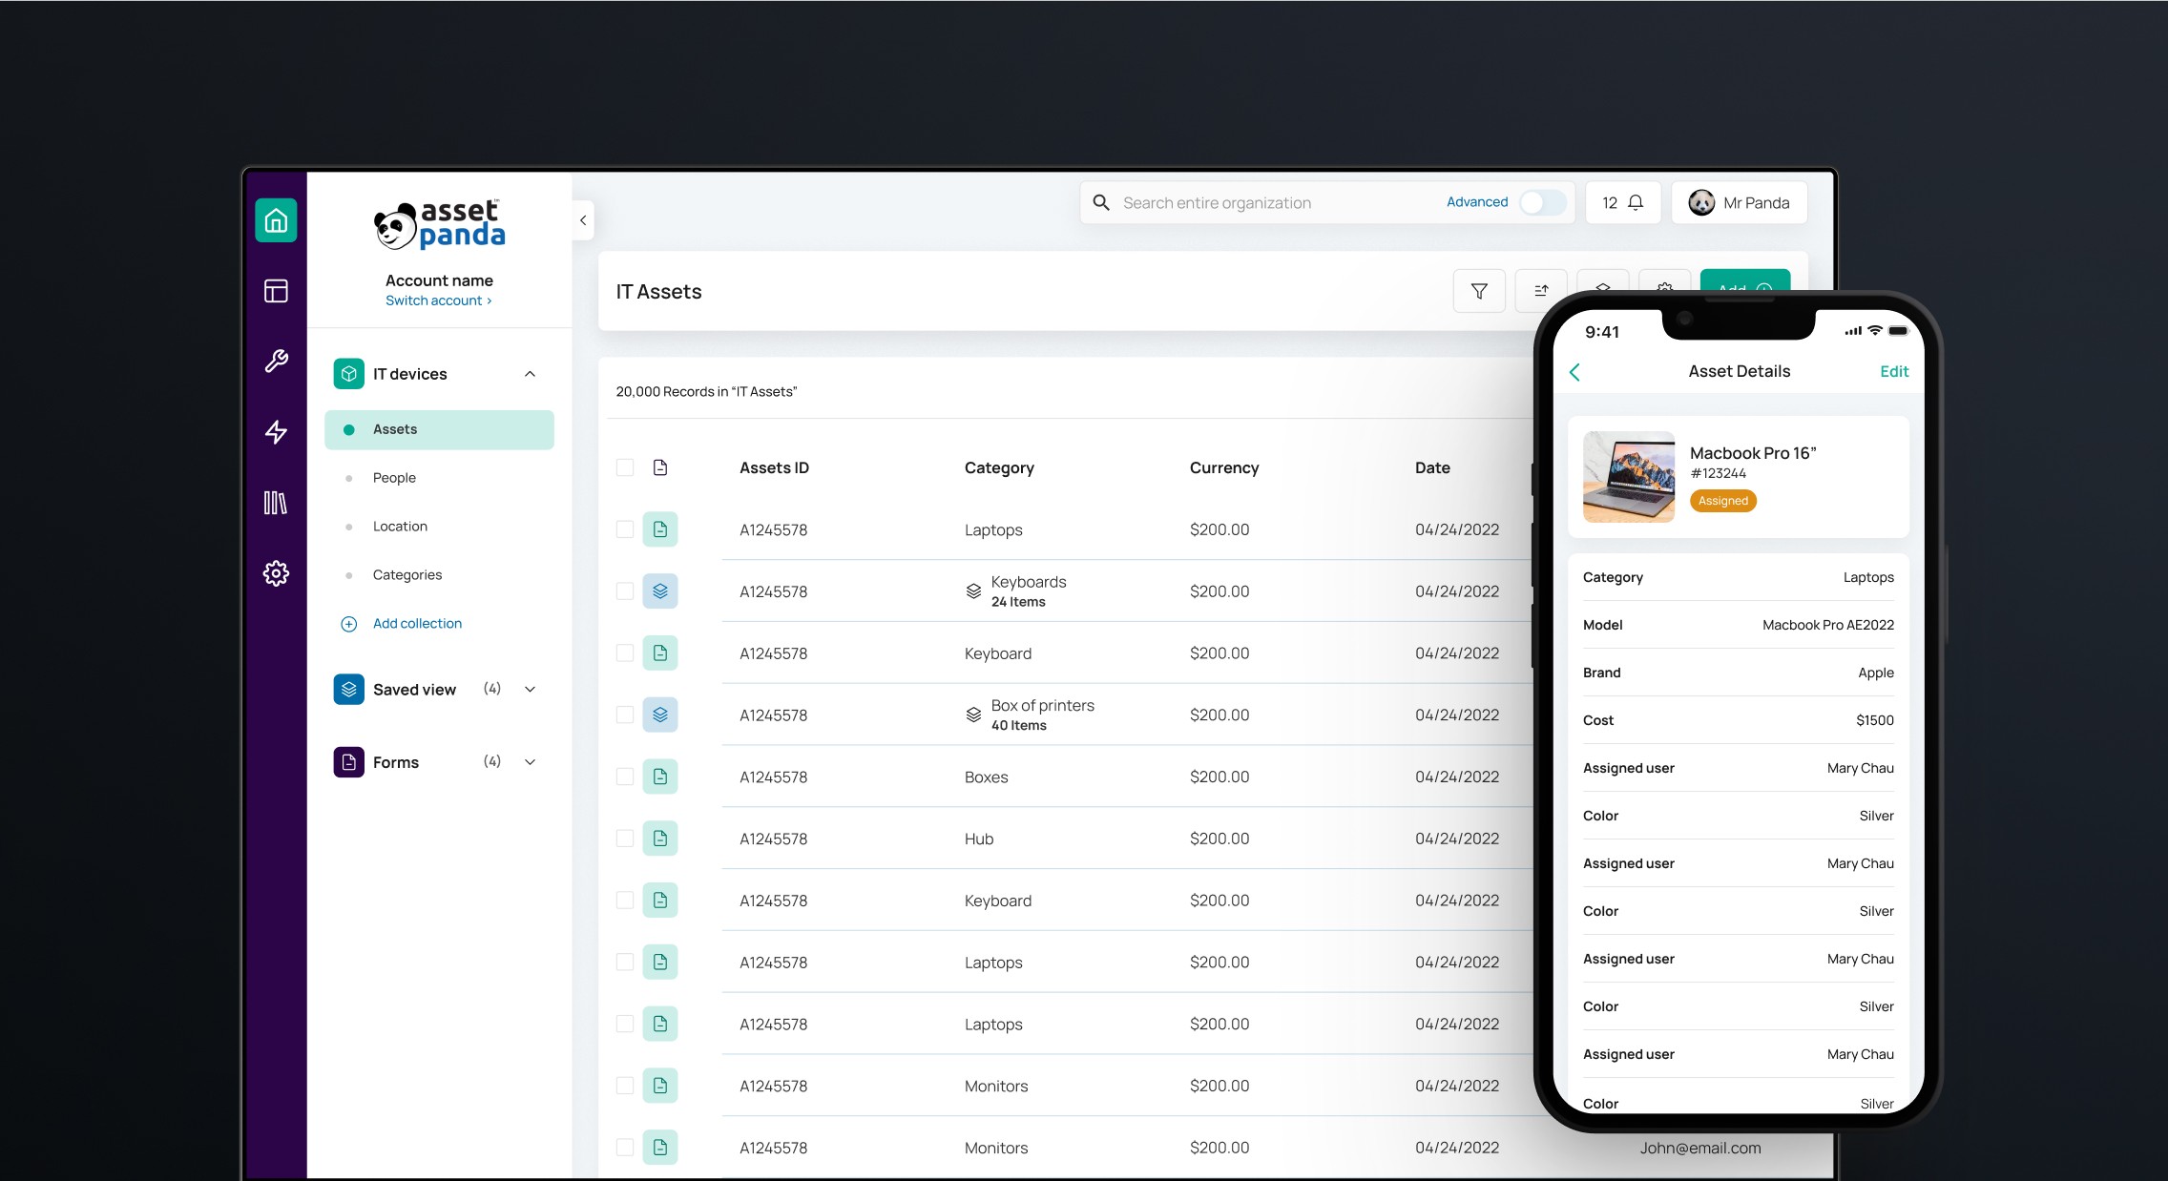The image size is (2168, 1181).
Task: Click the layout grid sidebar icon
Action: click(276, 291)
